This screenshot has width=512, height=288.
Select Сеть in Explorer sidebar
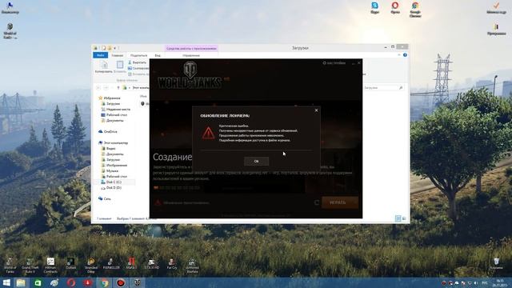pyautogui.click(x=105, y=198)
